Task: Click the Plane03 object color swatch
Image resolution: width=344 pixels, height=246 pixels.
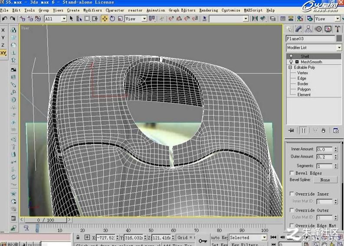Action: (339, 39)
